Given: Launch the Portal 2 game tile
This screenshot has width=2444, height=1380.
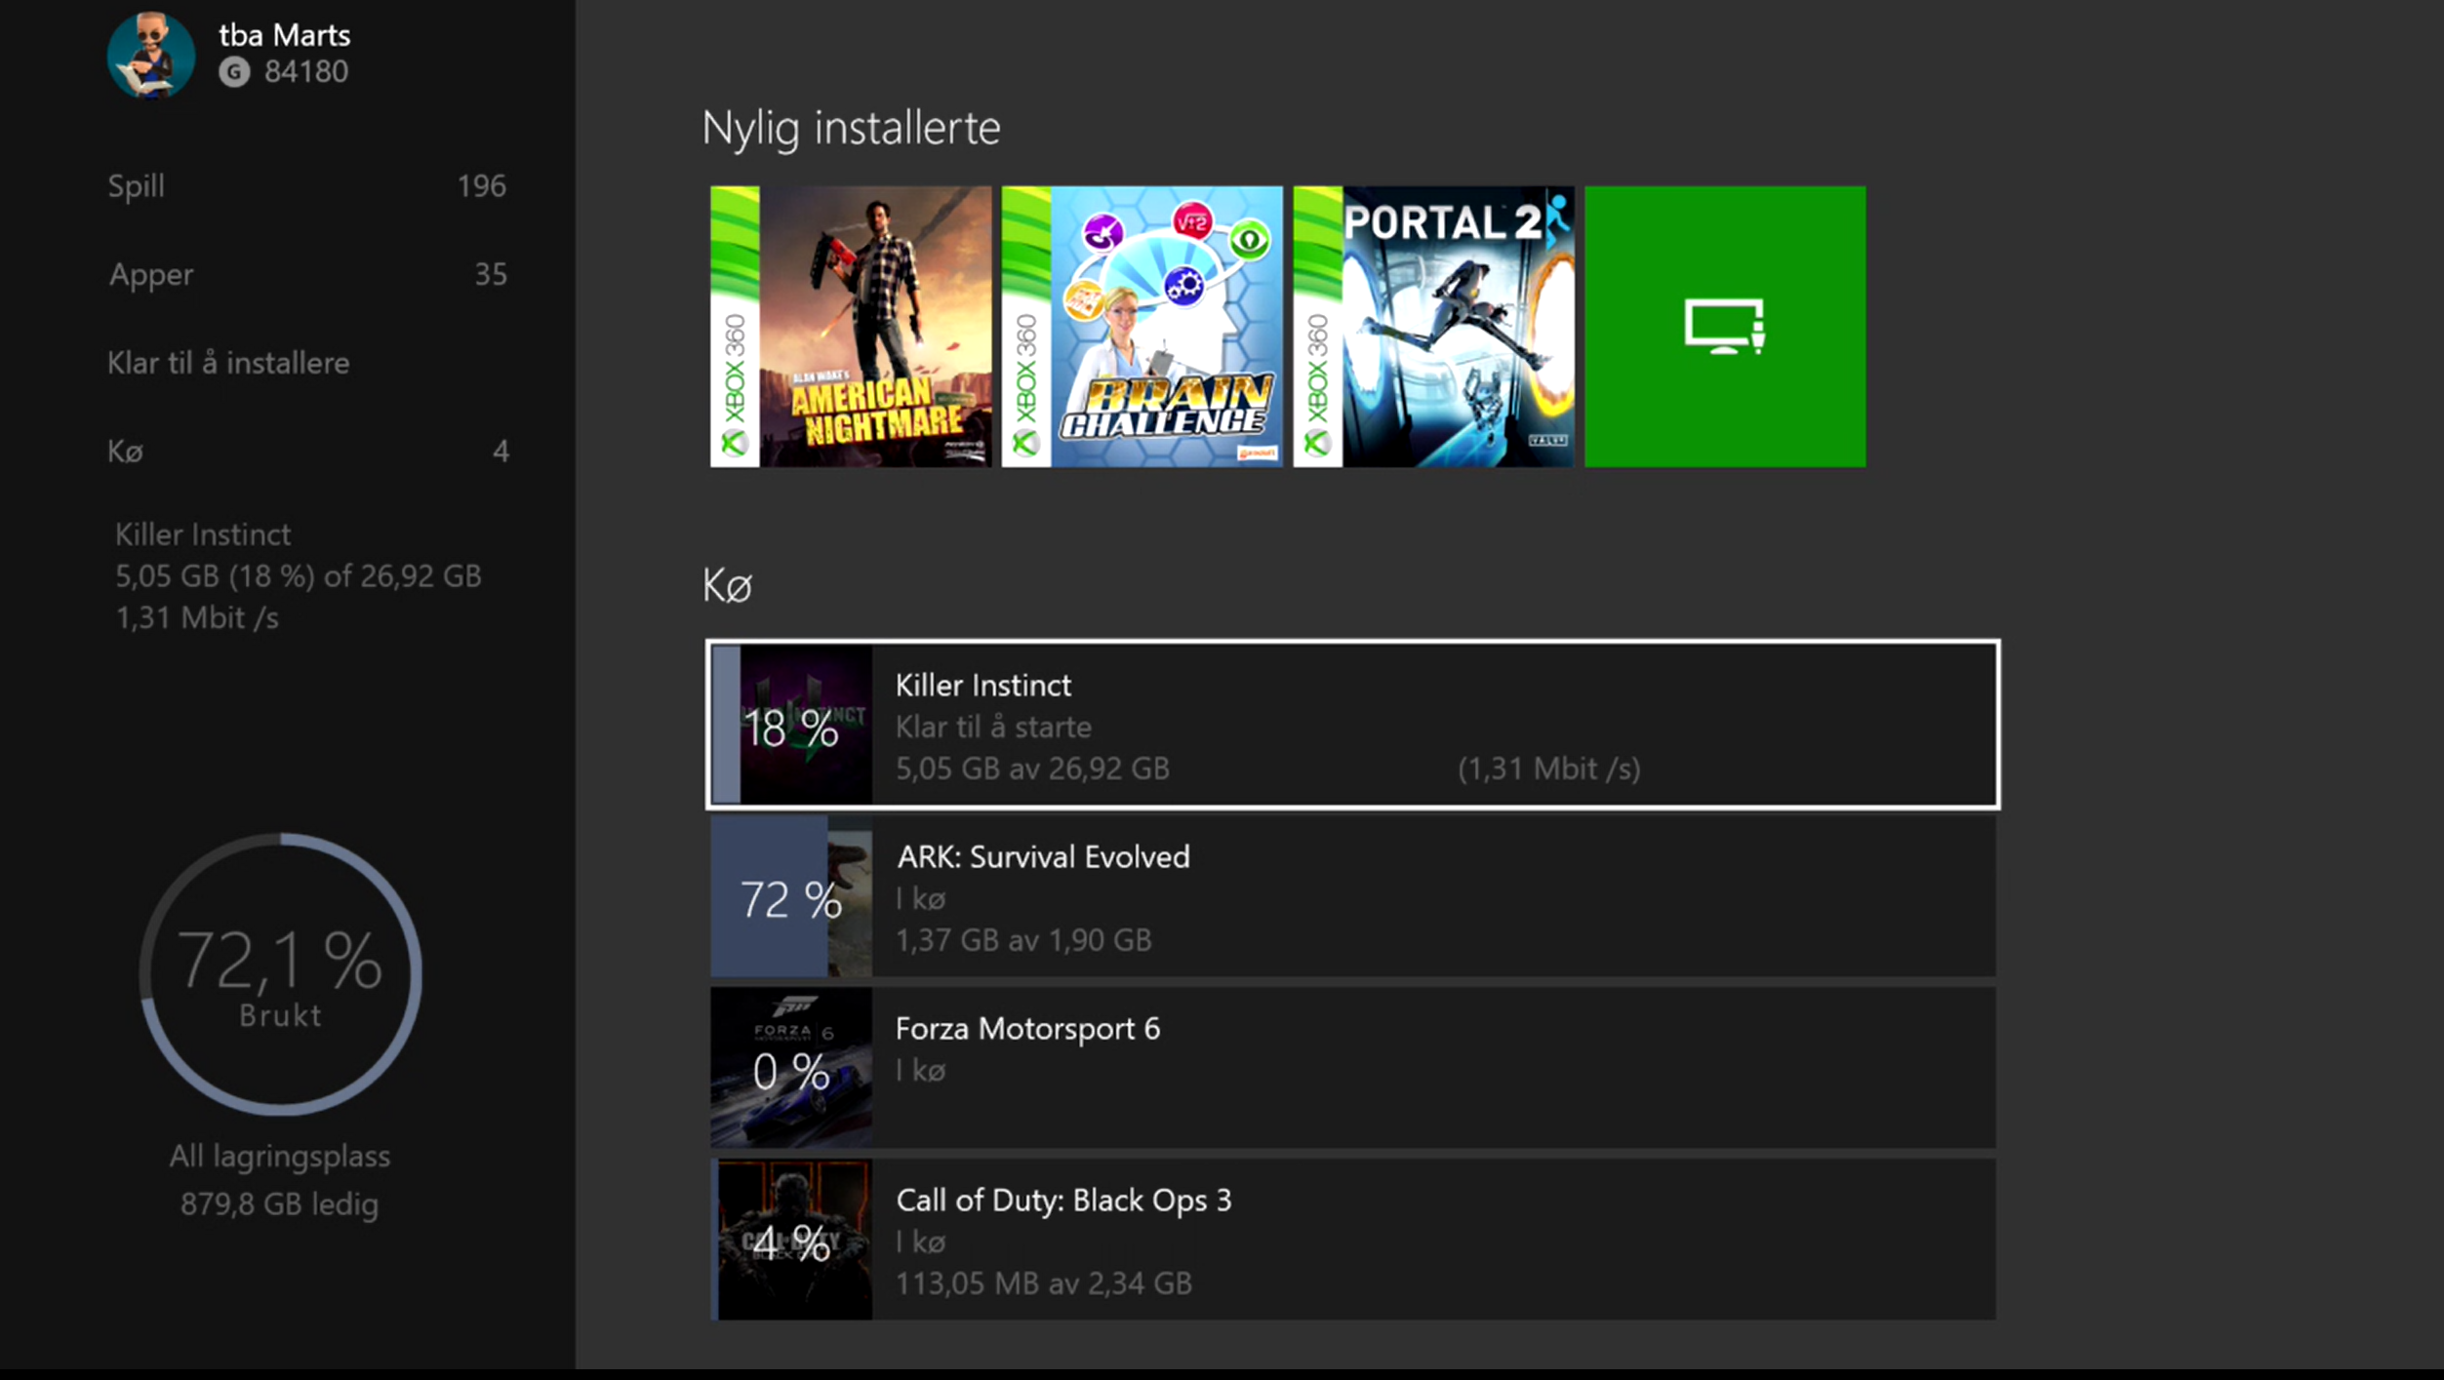Looking at the screenshot, I should tap(1433, 327).
